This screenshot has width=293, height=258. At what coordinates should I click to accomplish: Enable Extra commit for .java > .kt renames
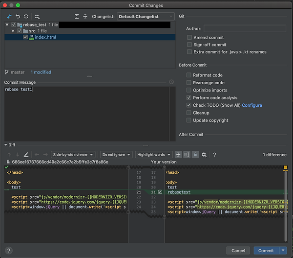pyautogui.click(x=189, y=52)
